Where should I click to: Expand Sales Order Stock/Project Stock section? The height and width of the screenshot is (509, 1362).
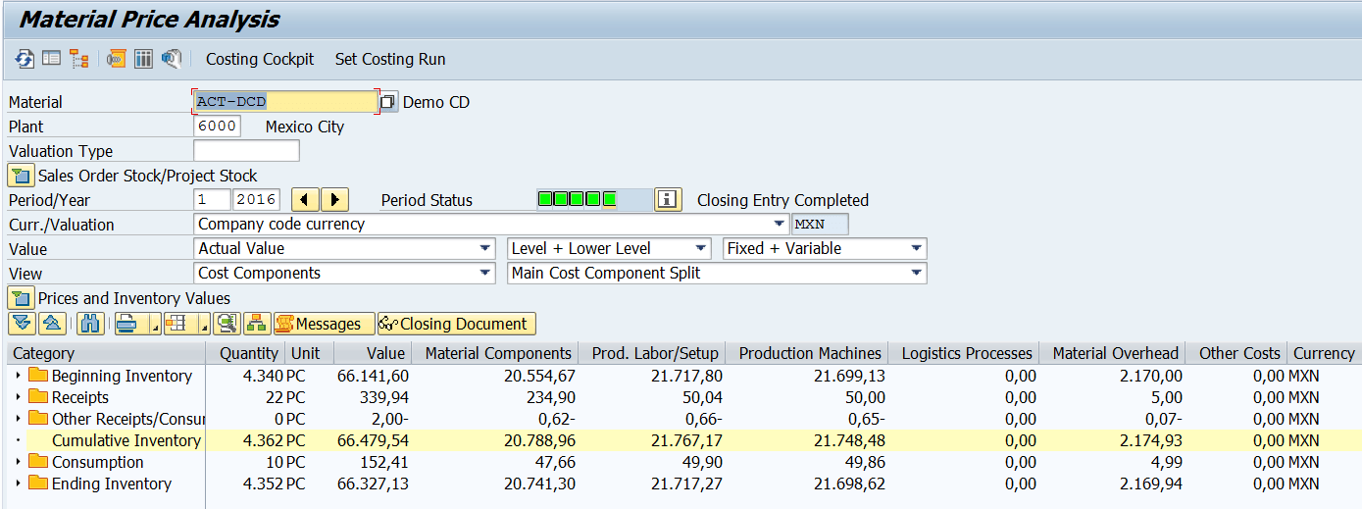21,176
